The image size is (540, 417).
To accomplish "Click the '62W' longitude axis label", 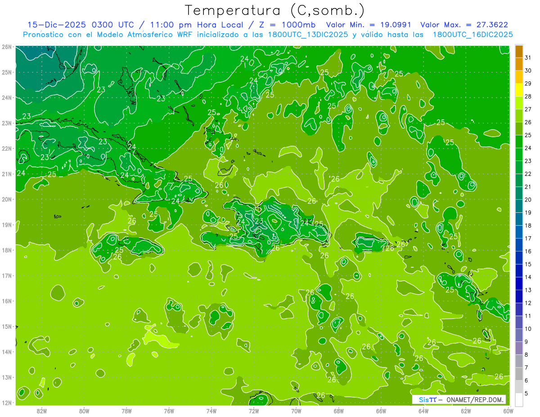I will (x=466, y=411).
